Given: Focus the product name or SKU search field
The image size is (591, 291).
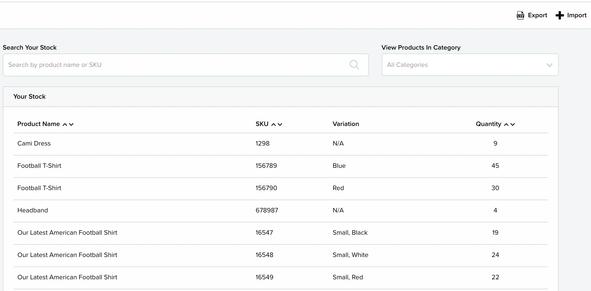Looking at the screenshot, I should tap(186, 65).
